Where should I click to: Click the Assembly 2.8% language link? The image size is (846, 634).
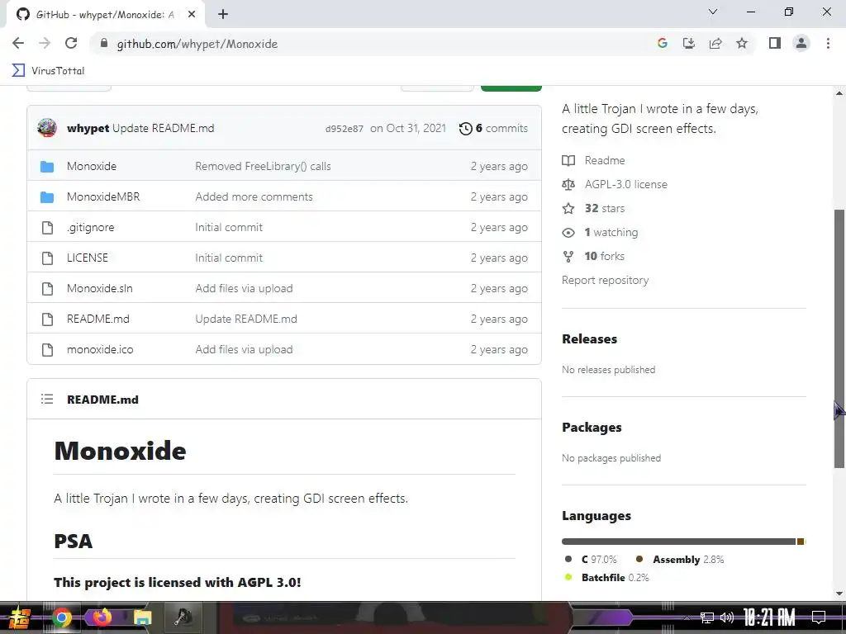[680, 560]
